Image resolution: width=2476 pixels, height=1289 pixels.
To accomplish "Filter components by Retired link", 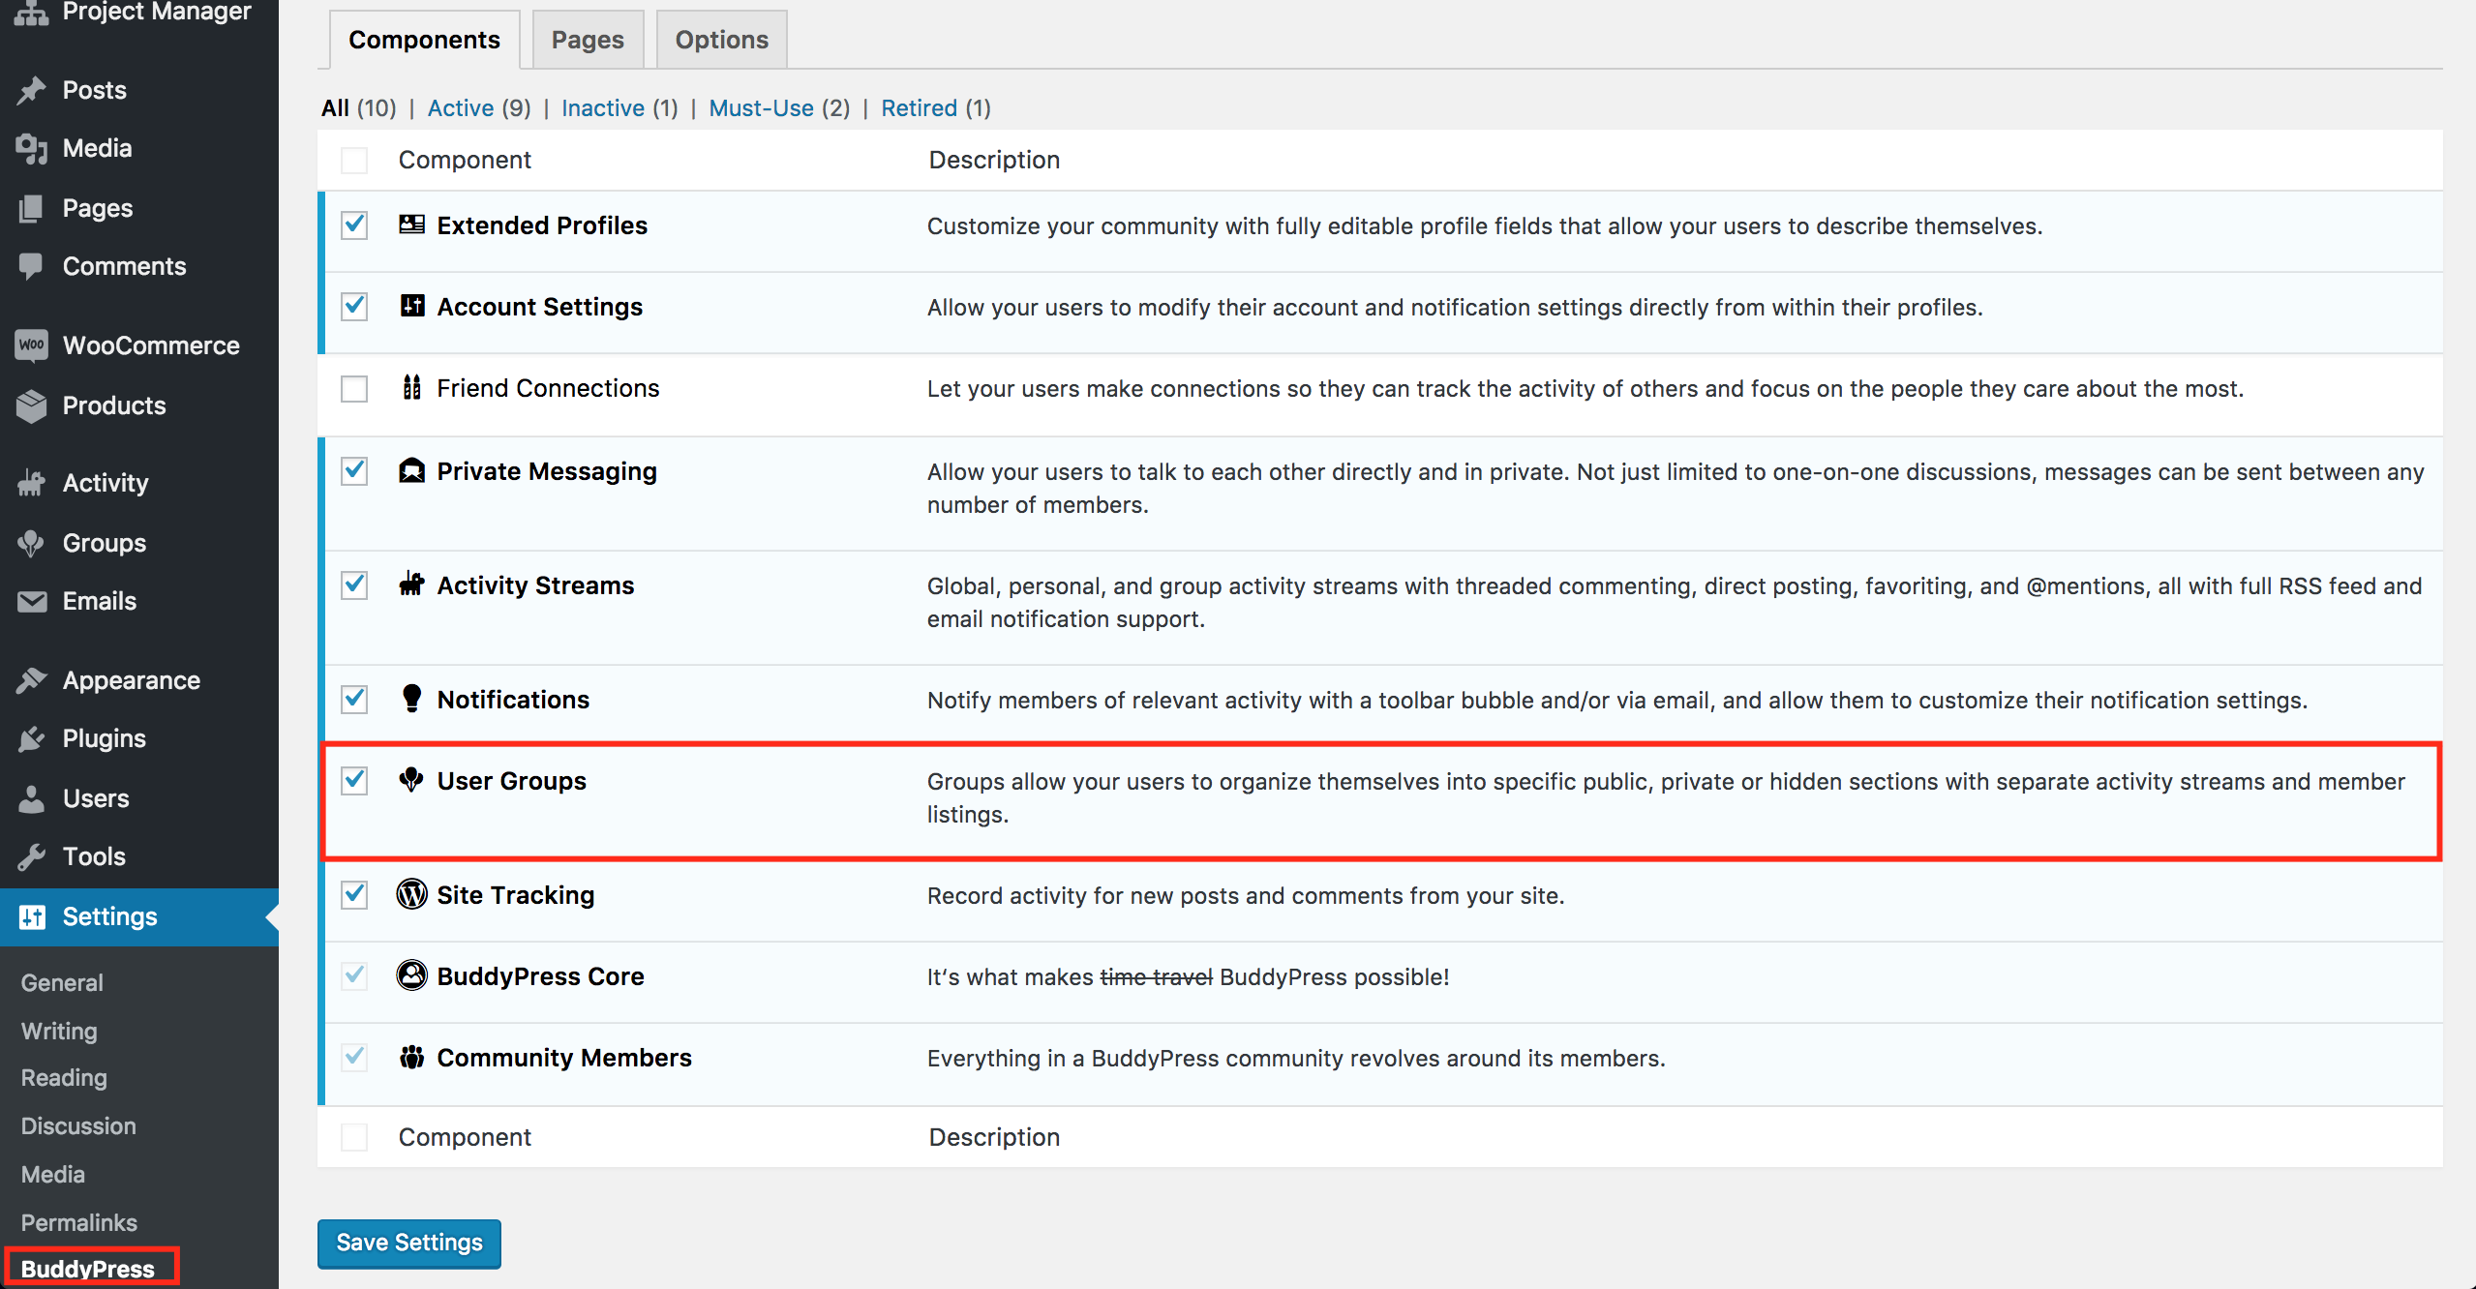I will (x=919, y=107).
